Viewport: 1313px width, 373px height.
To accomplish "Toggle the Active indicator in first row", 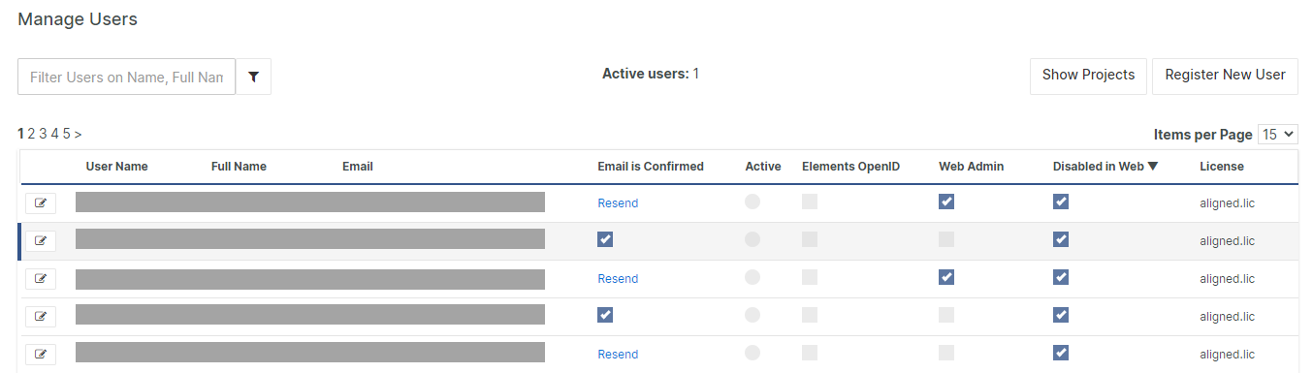I will point(753,202).
